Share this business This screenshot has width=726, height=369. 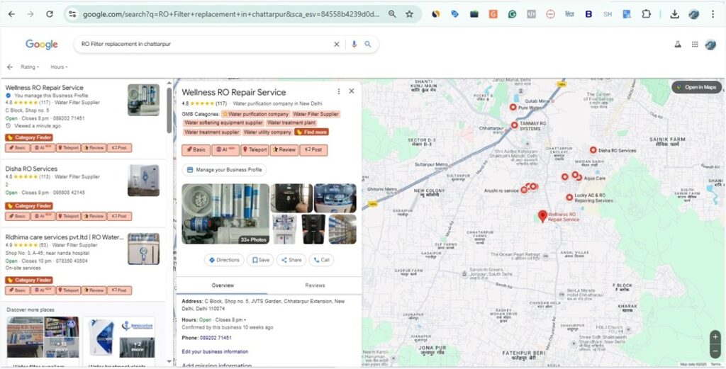[291, 260]
